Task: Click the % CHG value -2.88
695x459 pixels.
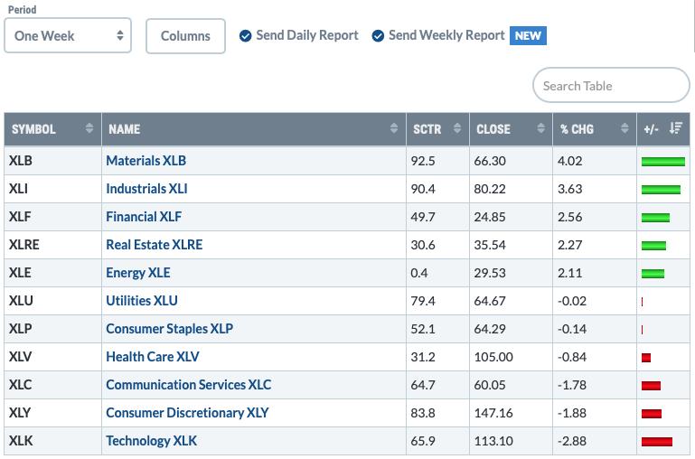Action: coord(572,441)
